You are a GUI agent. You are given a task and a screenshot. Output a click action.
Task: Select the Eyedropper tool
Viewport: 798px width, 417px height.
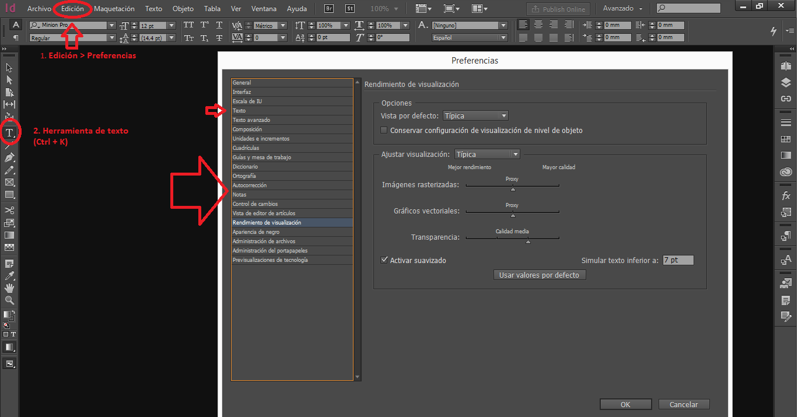9,276
